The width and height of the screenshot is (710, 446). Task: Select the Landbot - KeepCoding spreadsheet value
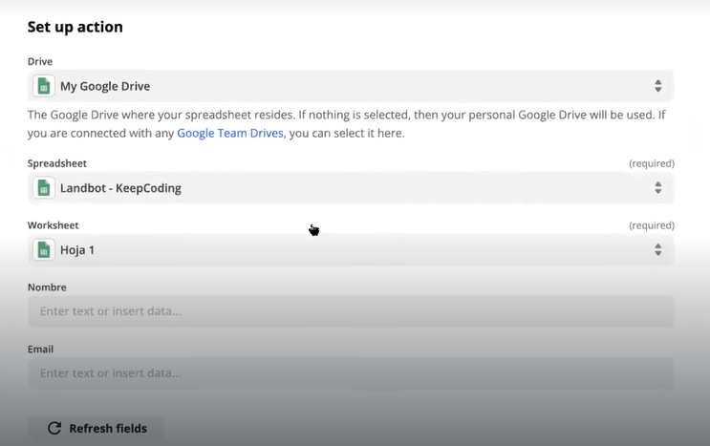[120, 188]
